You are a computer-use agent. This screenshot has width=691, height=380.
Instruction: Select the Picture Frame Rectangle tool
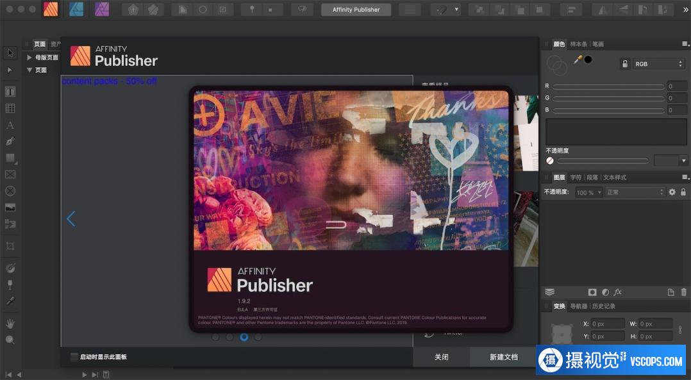10,174
